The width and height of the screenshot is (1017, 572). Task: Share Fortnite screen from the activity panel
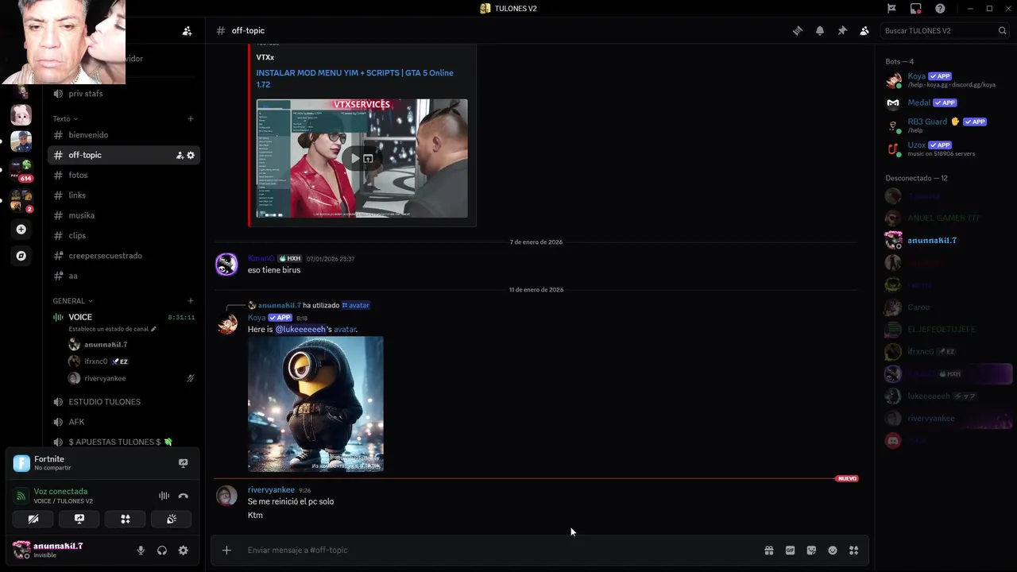point(183,463)
